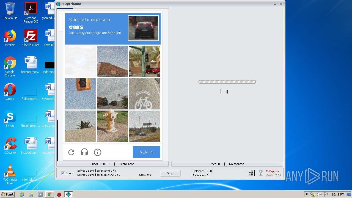Toggle the Sound checkbox
The height and width of the screenshot is (198, 352).
[x=63, y=173]
